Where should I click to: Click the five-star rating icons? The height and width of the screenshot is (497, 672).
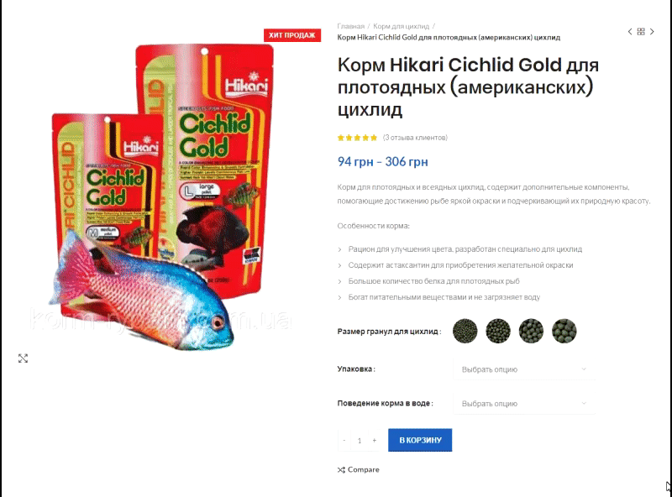[357, 138]
